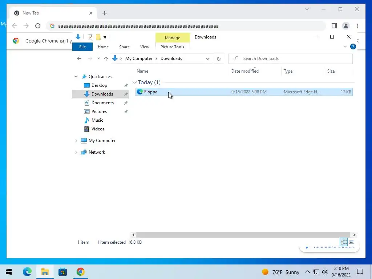
Task: Open Chrome's three-dot menu
Action: point(357,26)
